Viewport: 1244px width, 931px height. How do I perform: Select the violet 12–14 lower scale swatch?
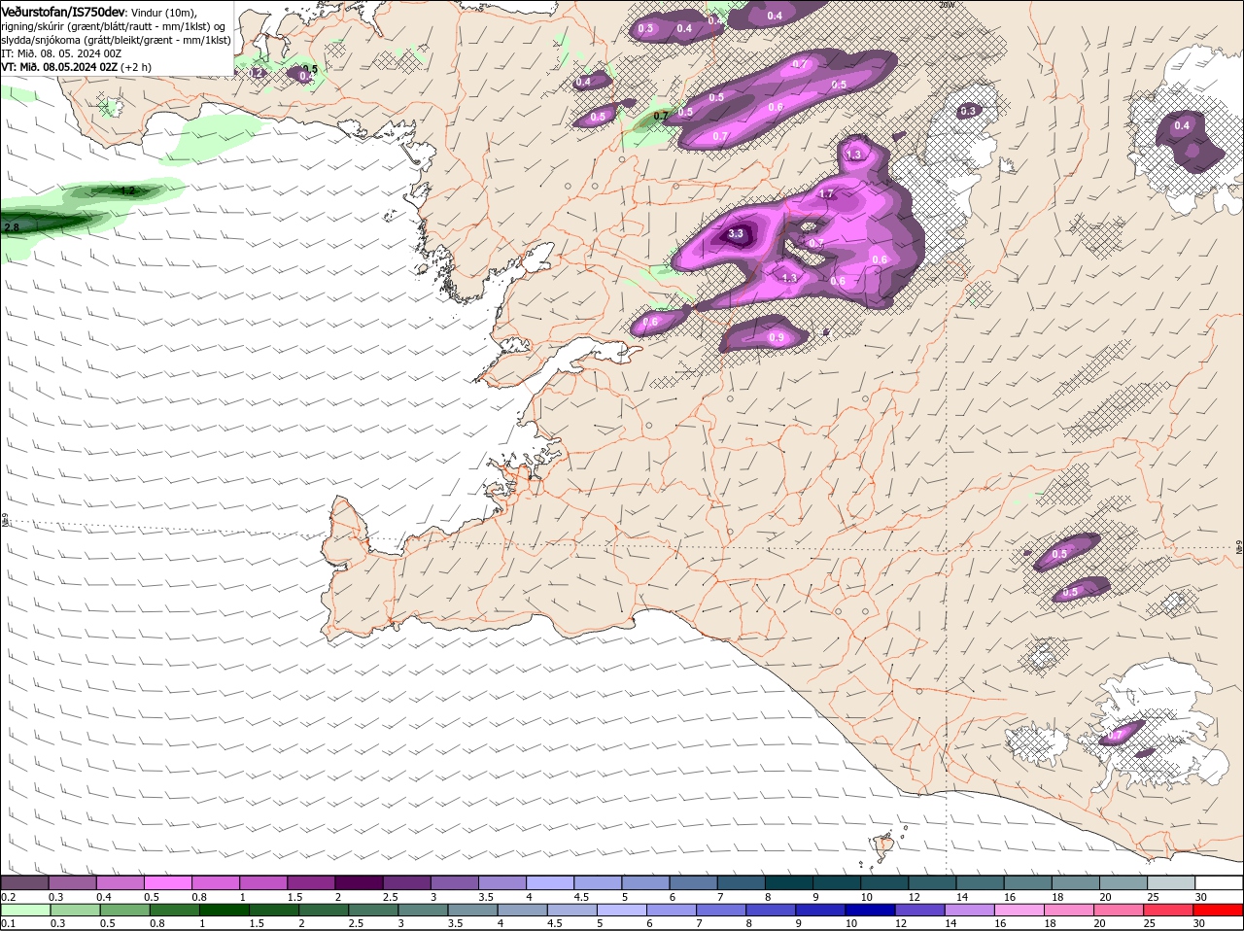921,910
